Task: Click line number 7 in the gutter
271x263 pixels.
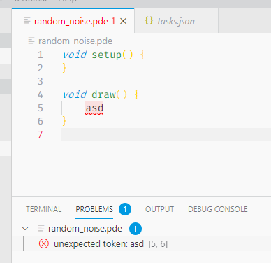Action: [41, 134]
